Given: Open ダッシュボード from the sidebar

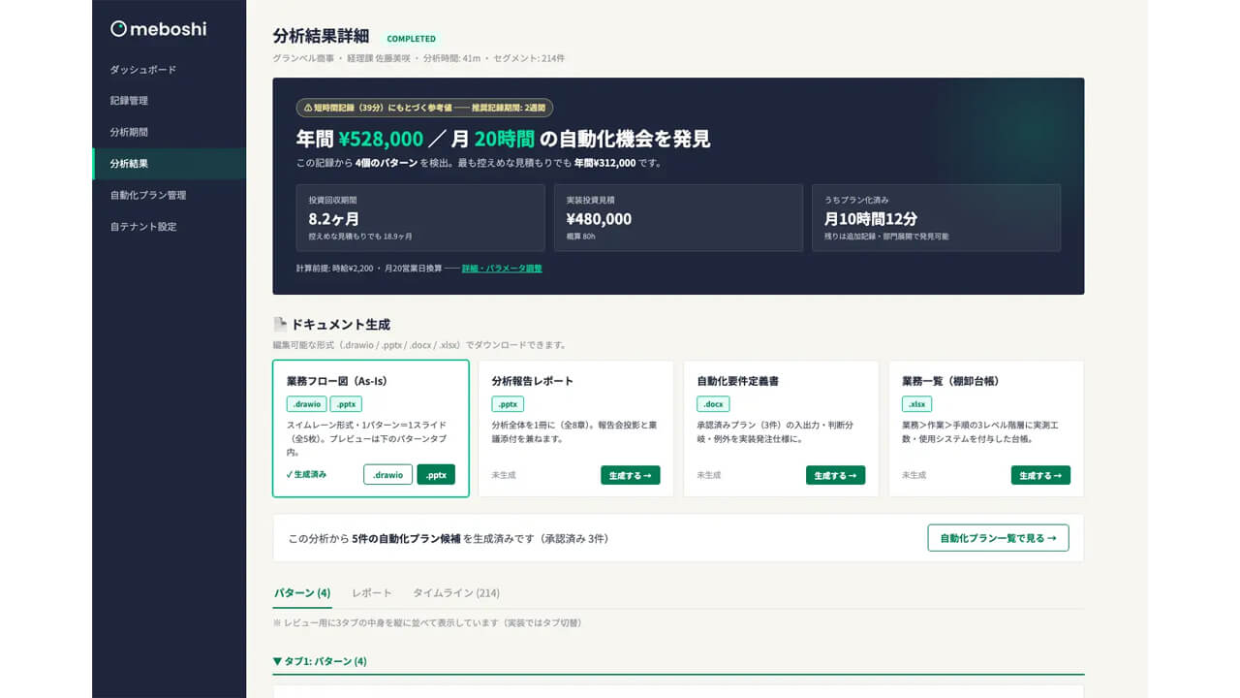Looking at the screenshot, I should [169, 70].
